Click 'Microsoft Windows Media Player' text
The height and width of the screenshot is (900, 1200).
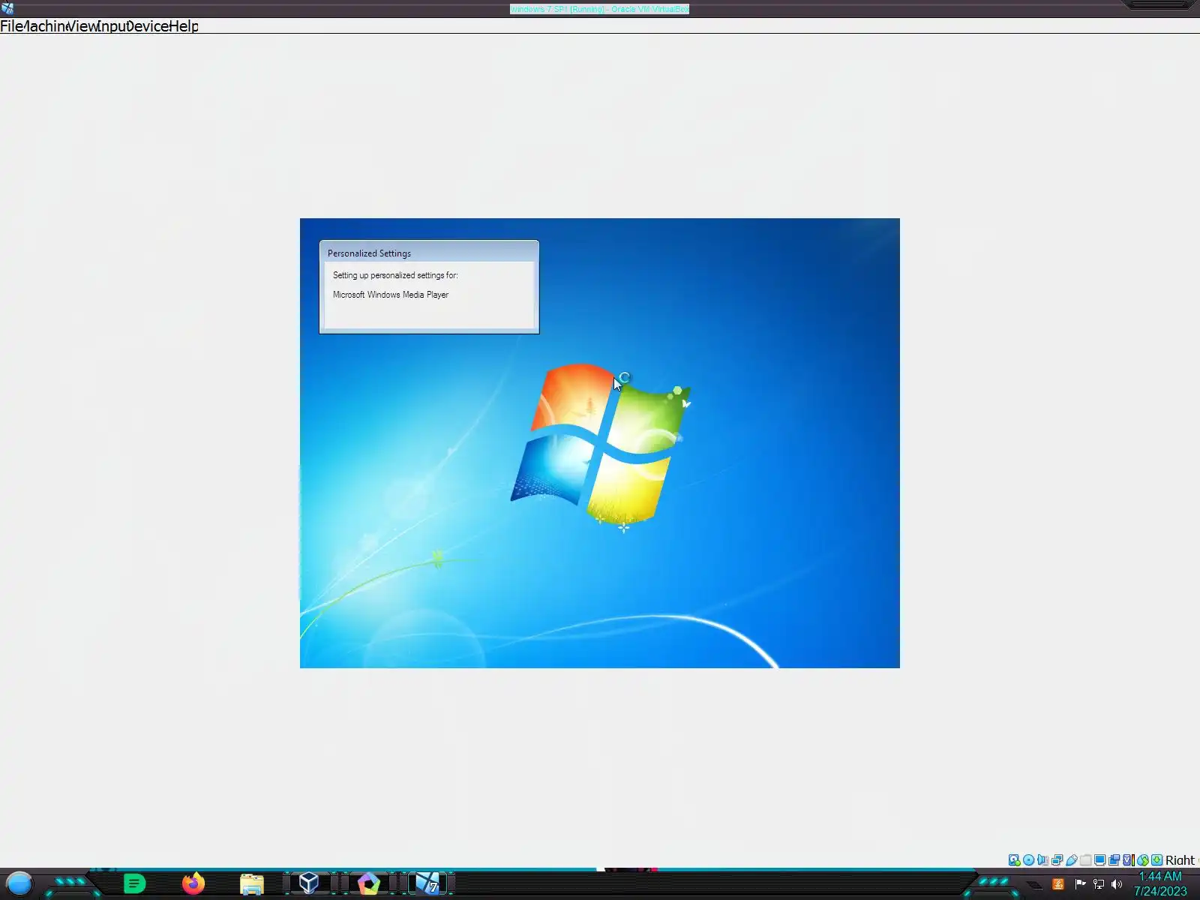[x=391, y=295]
